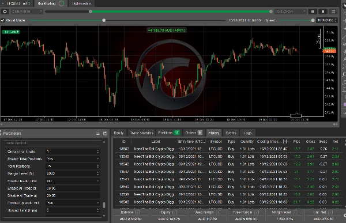Open the backtest end date dropdown
This screenshot has height=223, width=346.
click(290, 12)
